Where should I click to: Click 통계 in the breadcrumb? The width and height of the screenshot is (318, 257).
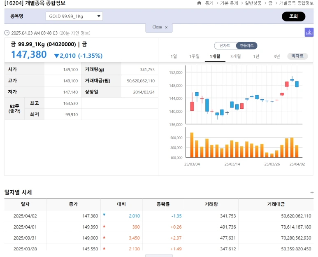209,3
